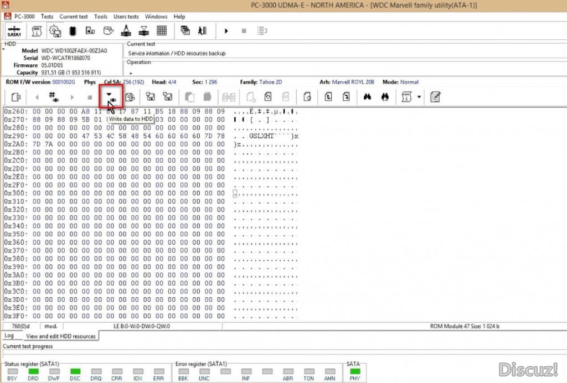Select the hex row at offset 0x260
The width and height of the screenshot is (567, 383).
point(151,112)
